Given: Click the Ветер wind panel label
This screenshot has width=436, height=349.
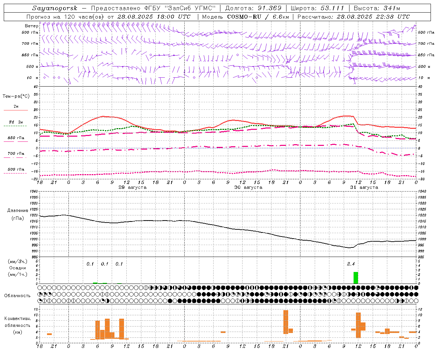Looking at the screenshot, I should pos(31,26).
